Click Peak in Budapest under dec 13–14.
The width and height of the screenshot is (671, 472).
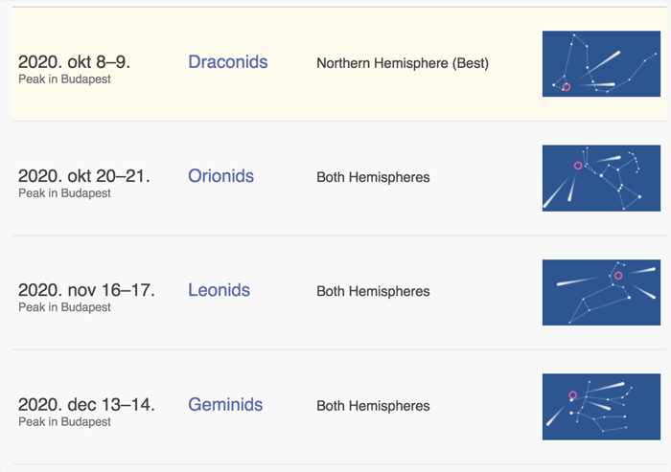[x=64, y=422]
